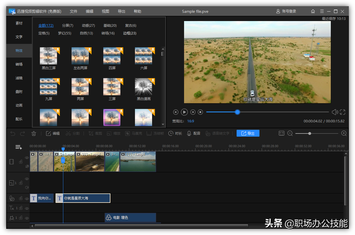Open the hamburger menu in the title bar
Screen dimensions: 355x235
[x=322, y=11]
